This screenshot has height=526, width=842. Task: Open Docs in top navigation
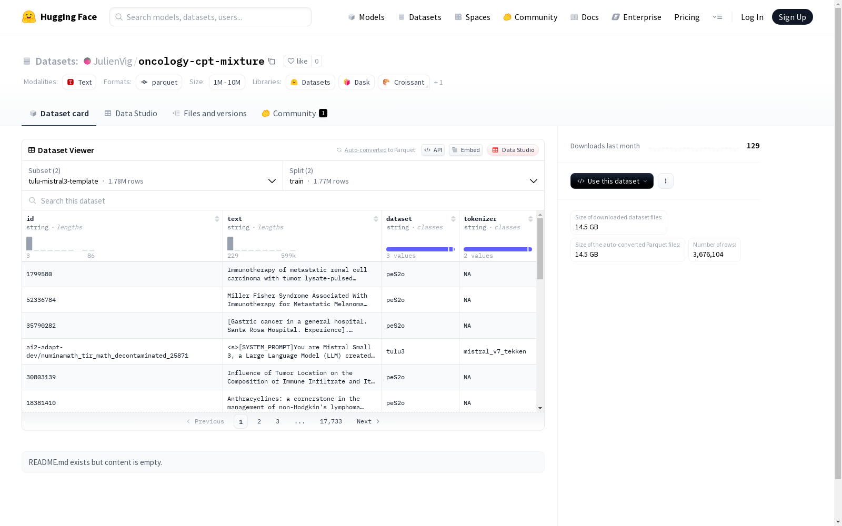[x=584, y=17]
